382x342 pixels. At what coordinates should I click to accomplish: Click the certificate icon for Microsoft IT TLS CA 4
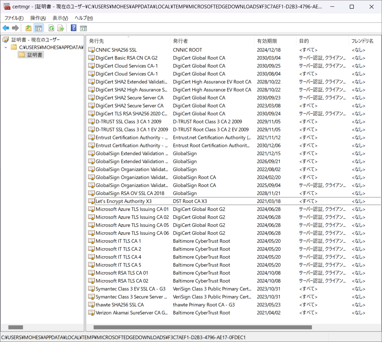click(x=91, y=257)
